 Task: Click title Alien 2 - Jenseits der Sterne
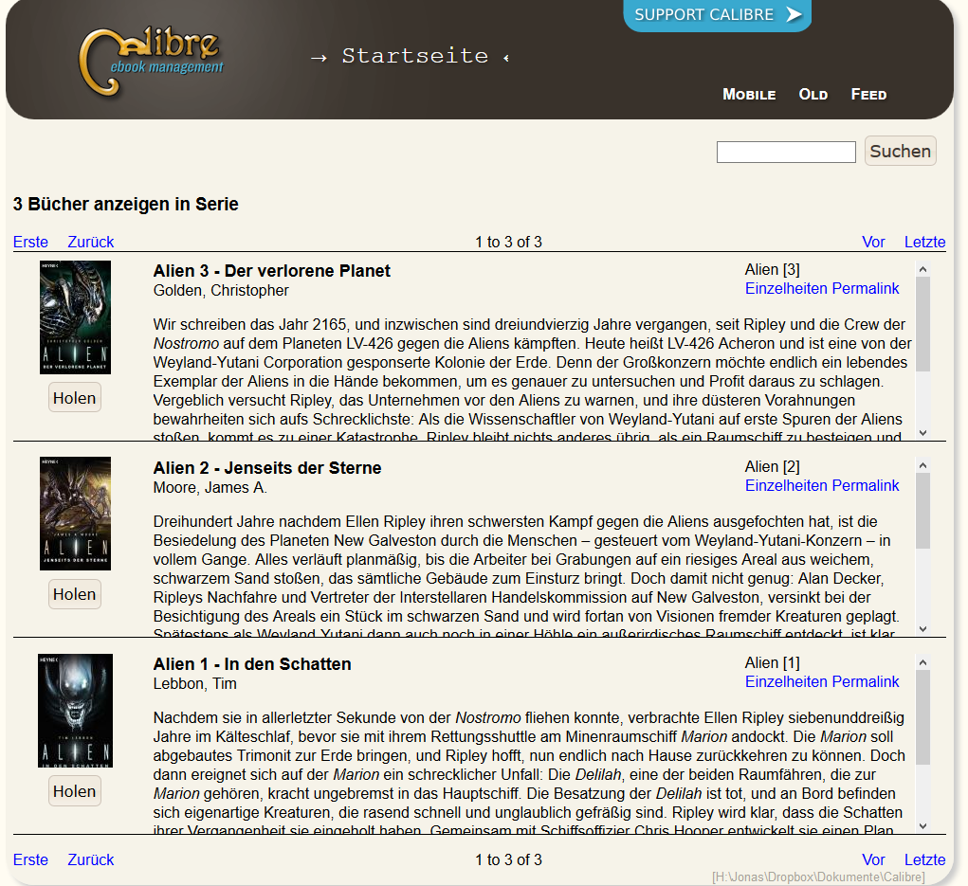click(267, 468)
